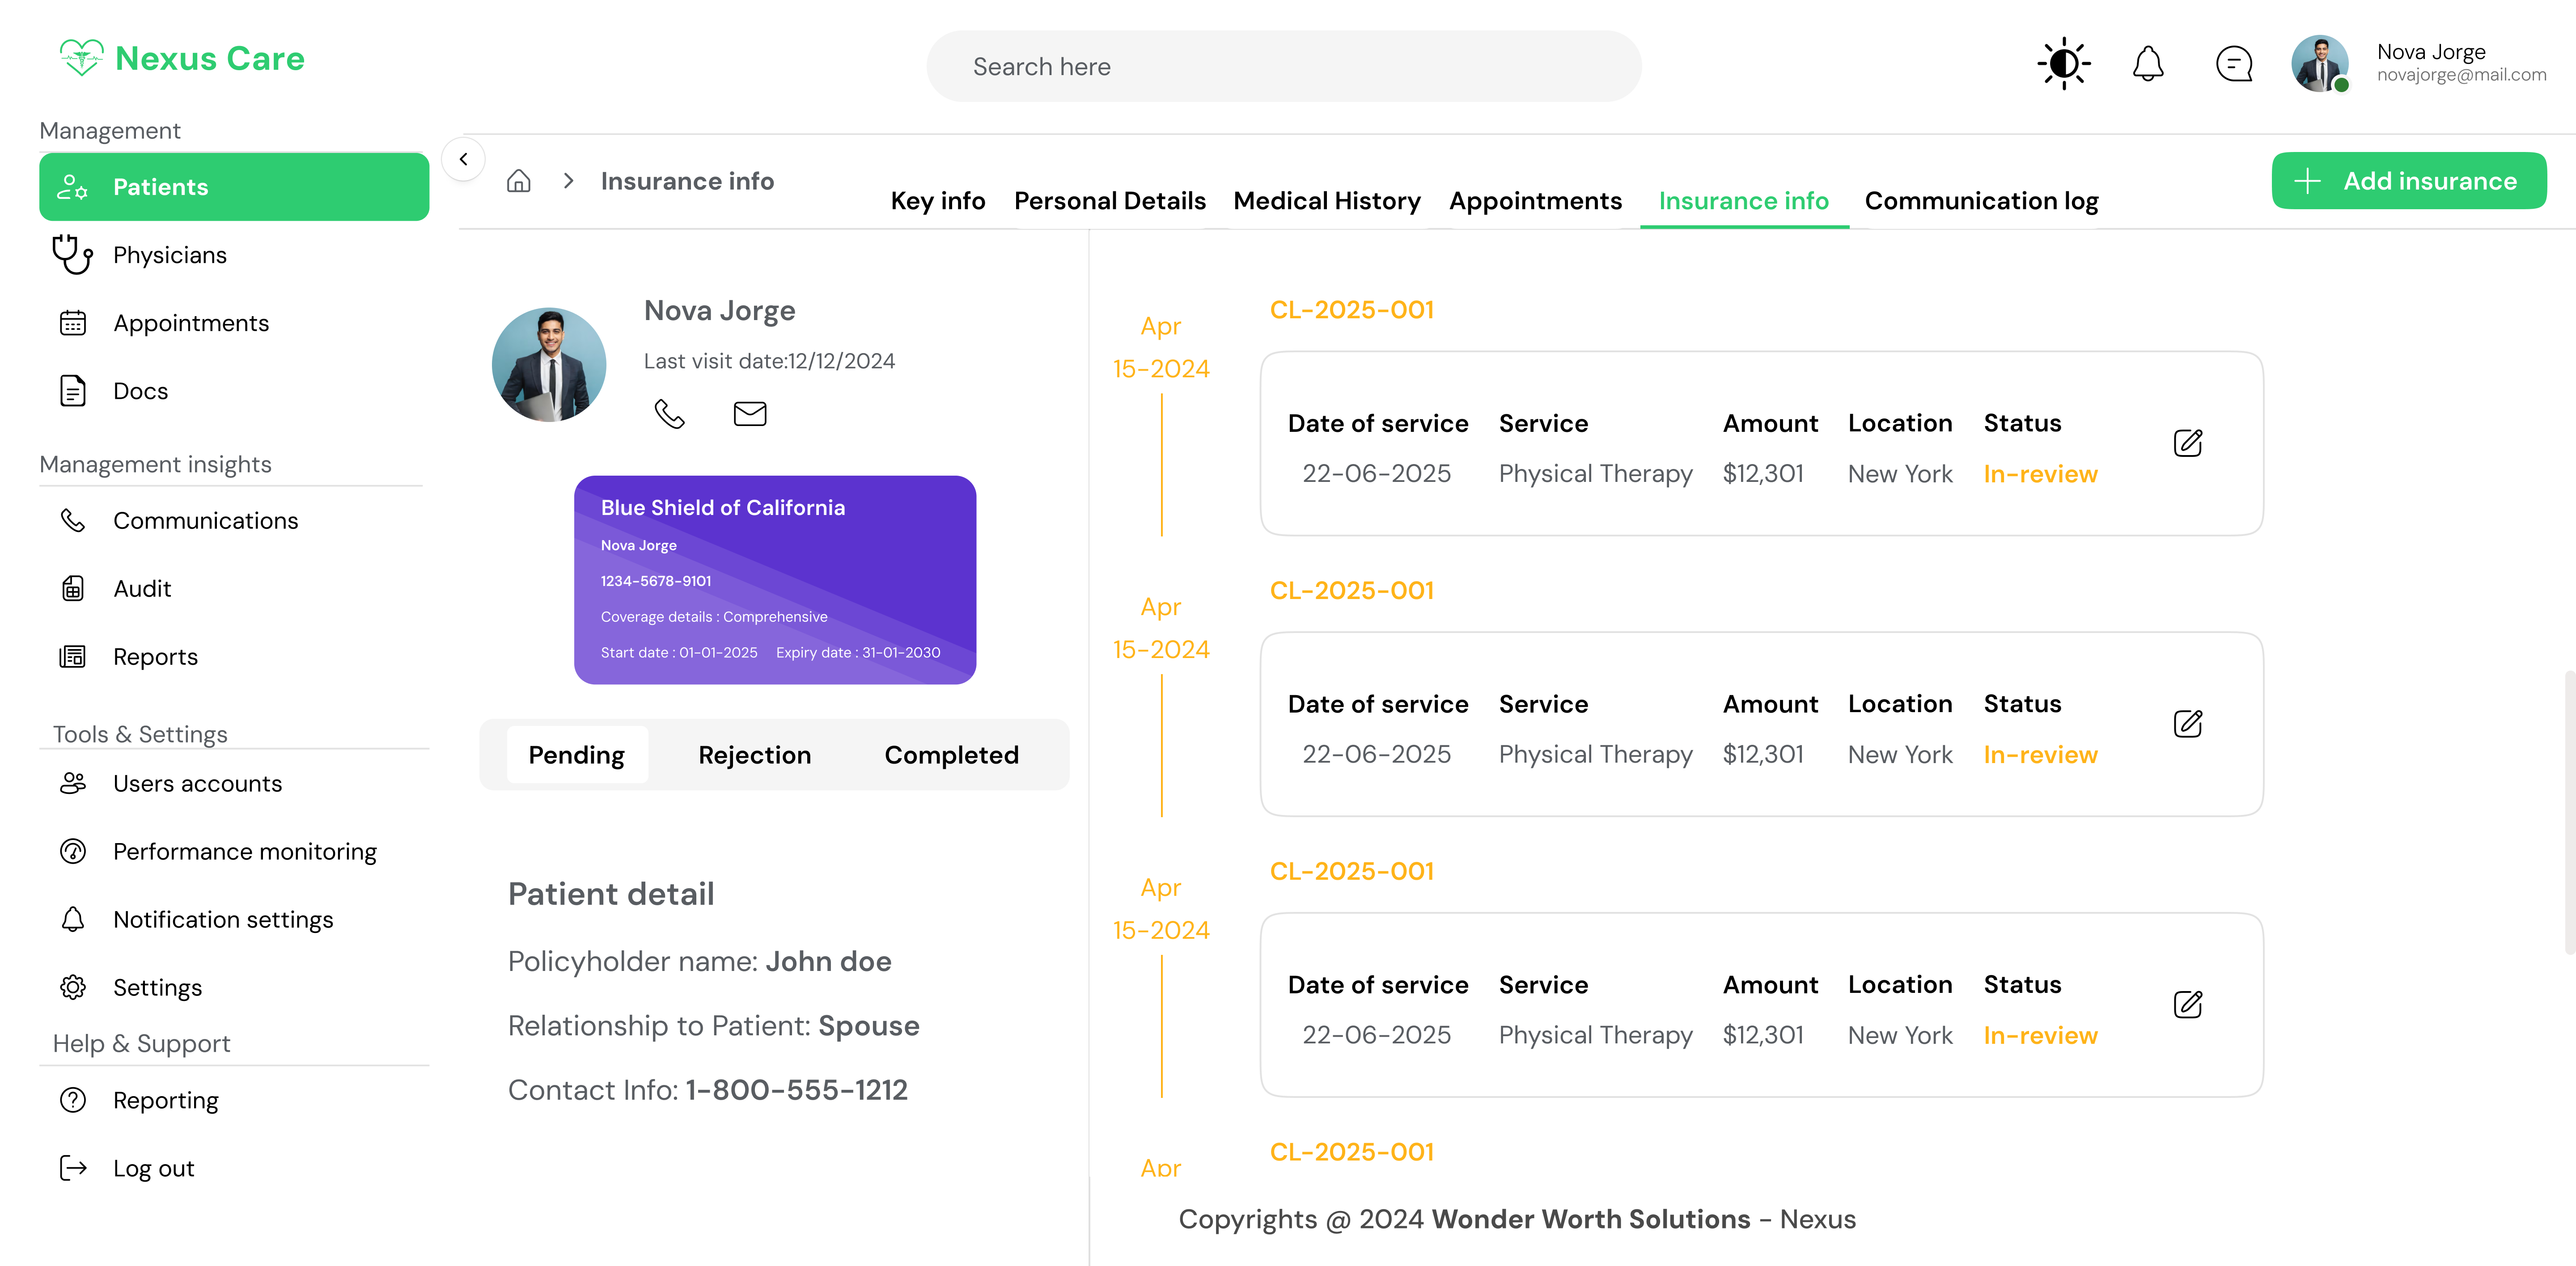Email the patient via envelope icon

[749, 413]
